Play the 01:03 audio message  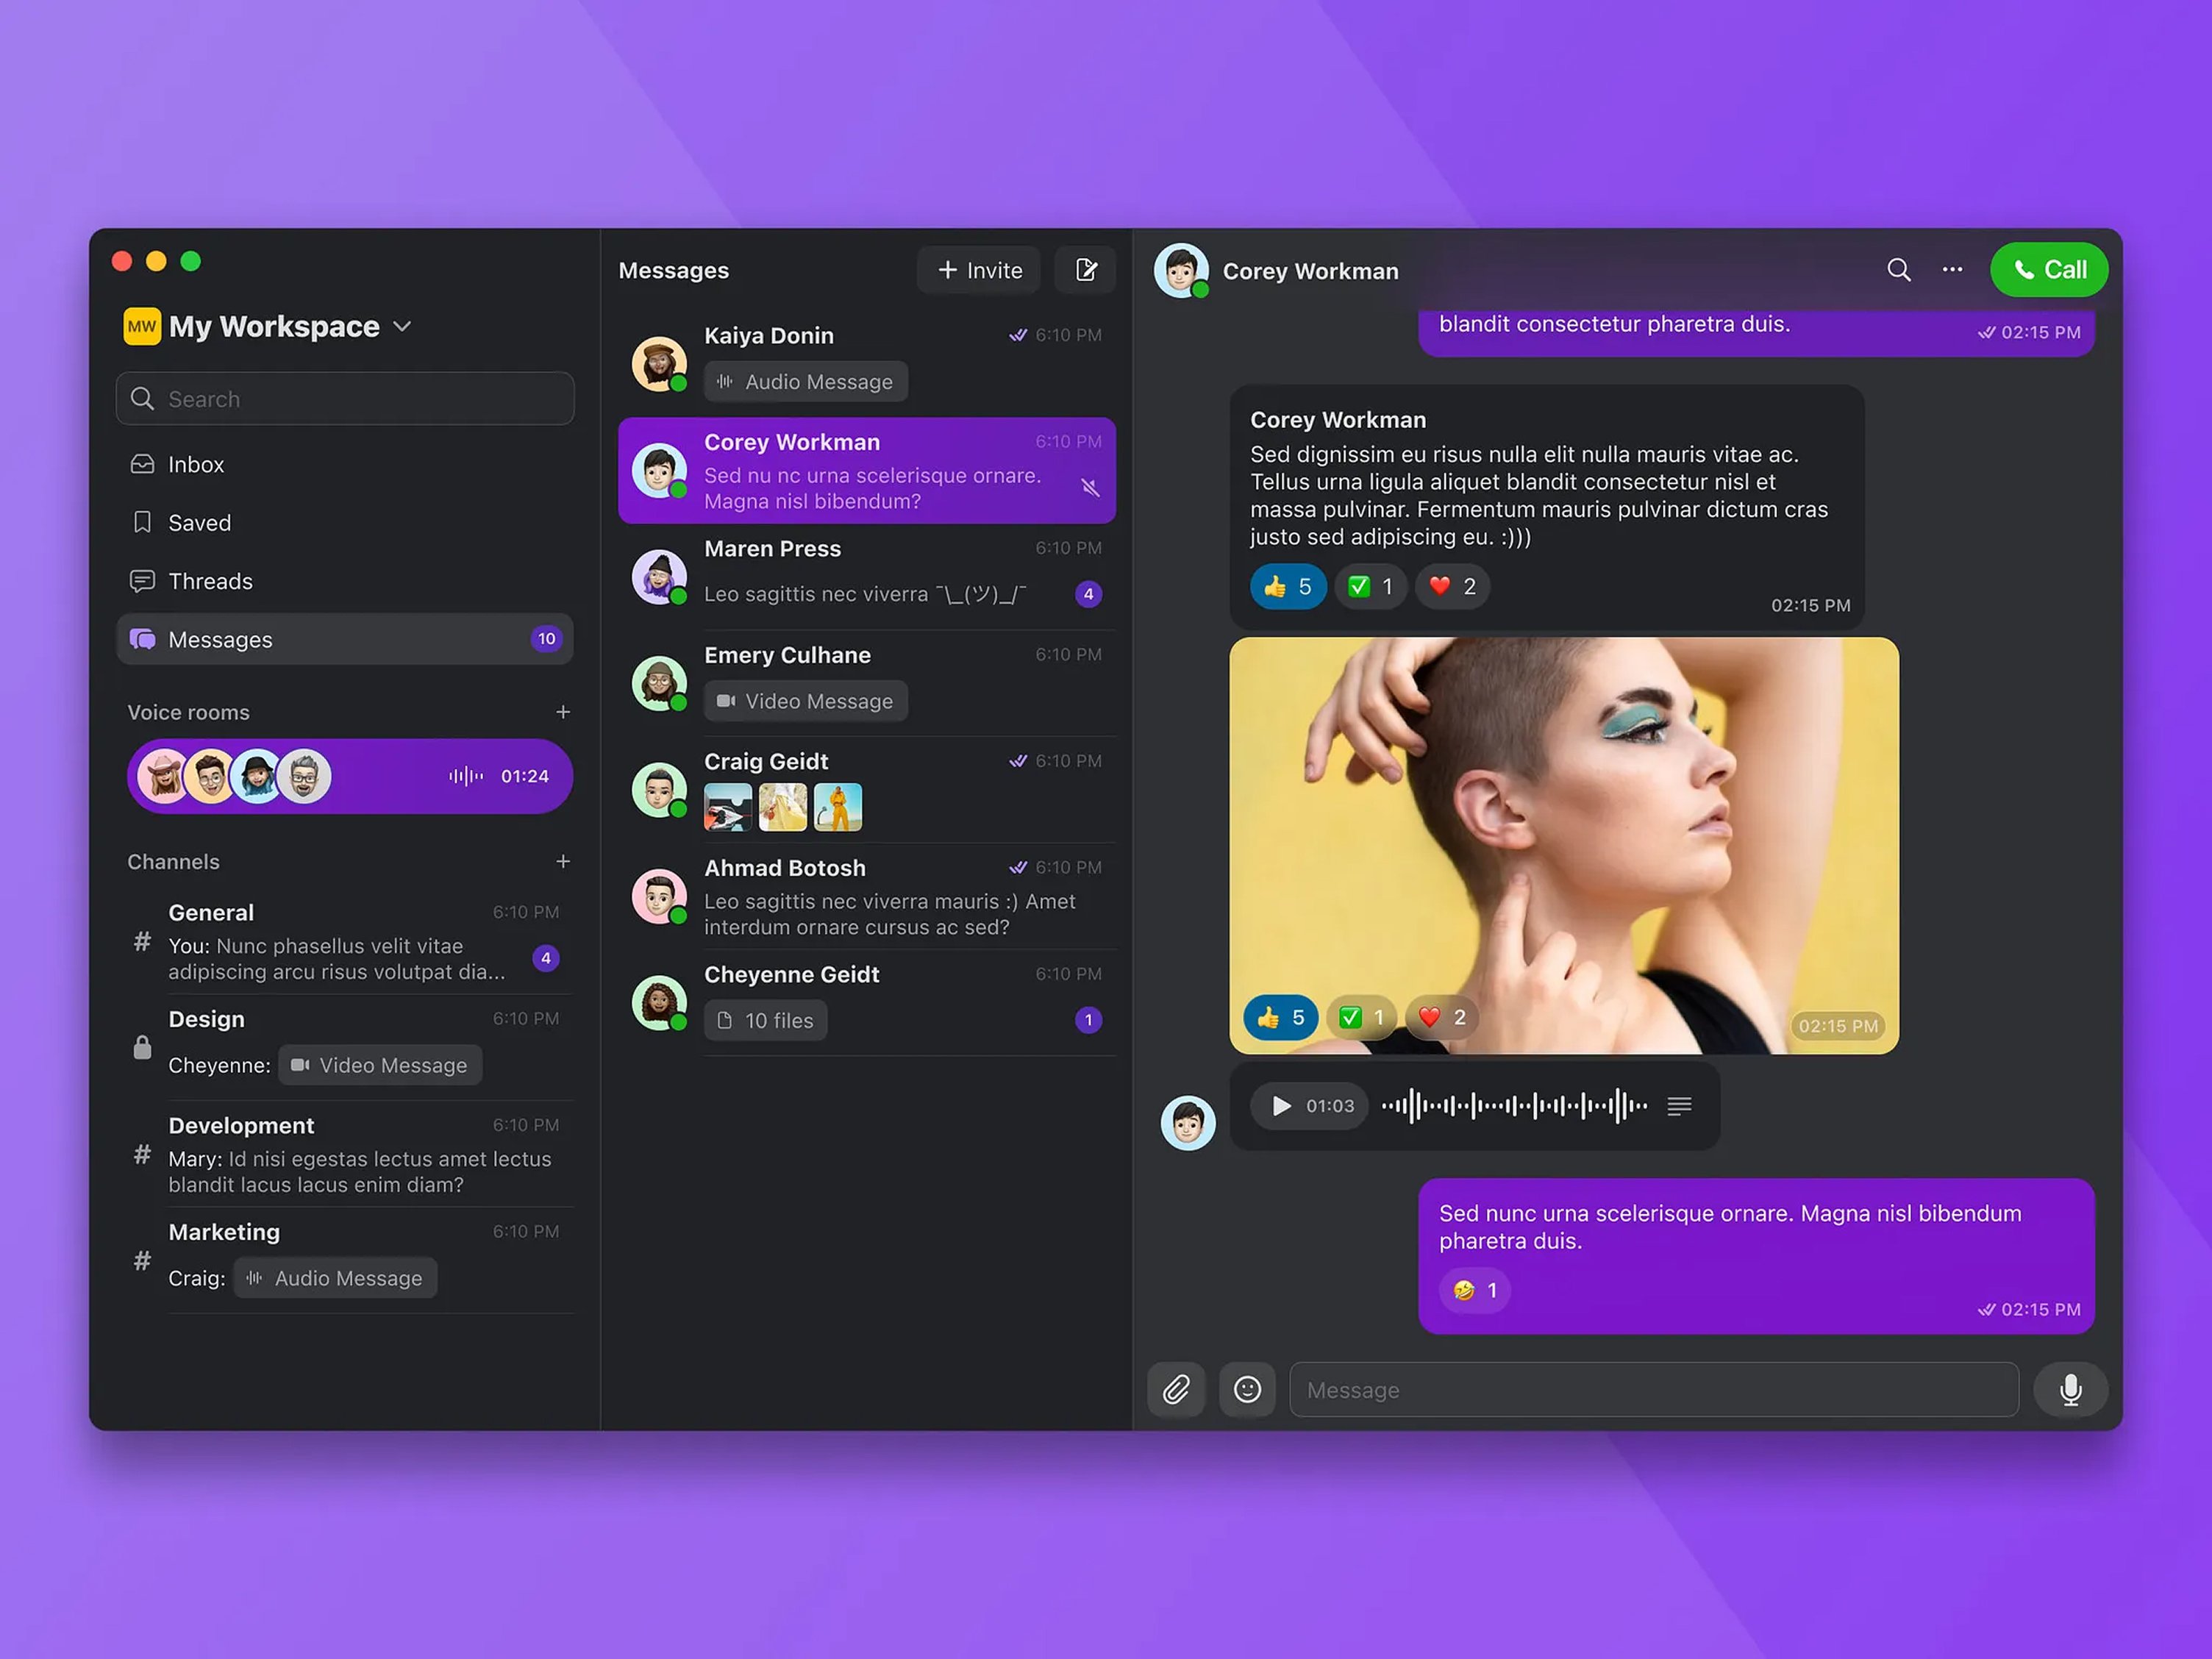[x=1280, y=1106]
